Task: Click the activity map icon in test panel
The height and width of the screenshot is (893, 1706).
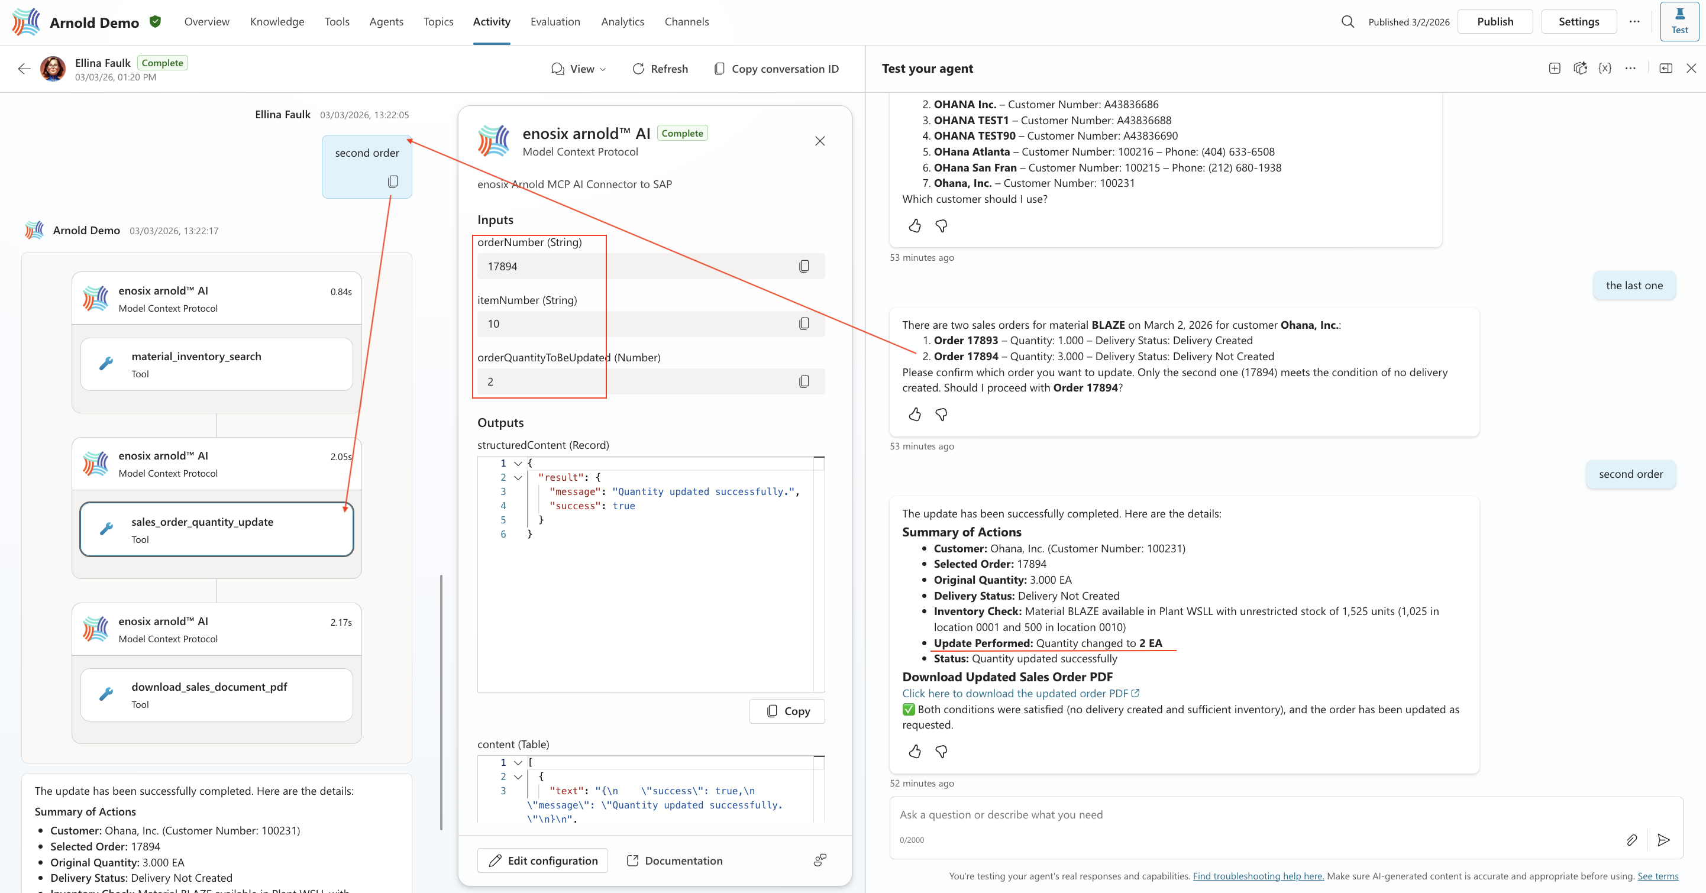Action: pos(1580,68)
